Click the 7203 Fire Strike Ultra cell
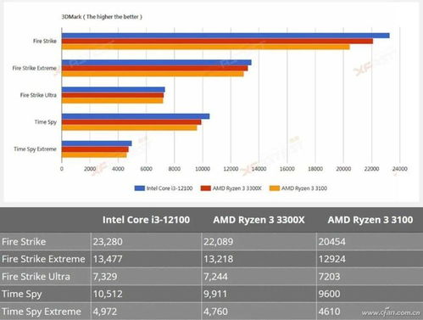Viewport: 423px width, 320px height. pos(370,277)
